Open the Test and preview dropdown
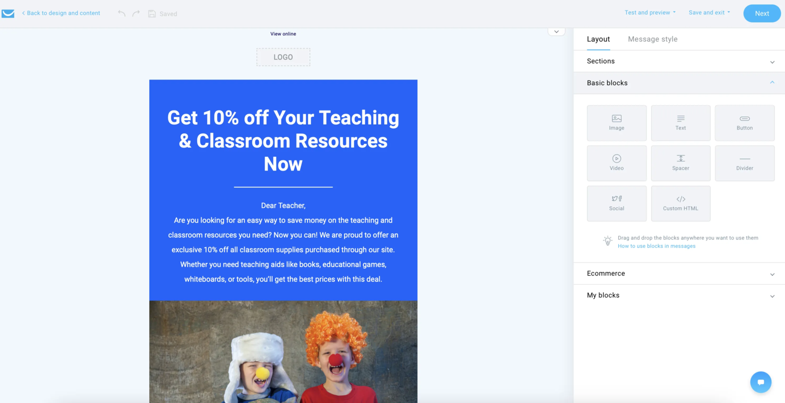 (x=650, y=13)
